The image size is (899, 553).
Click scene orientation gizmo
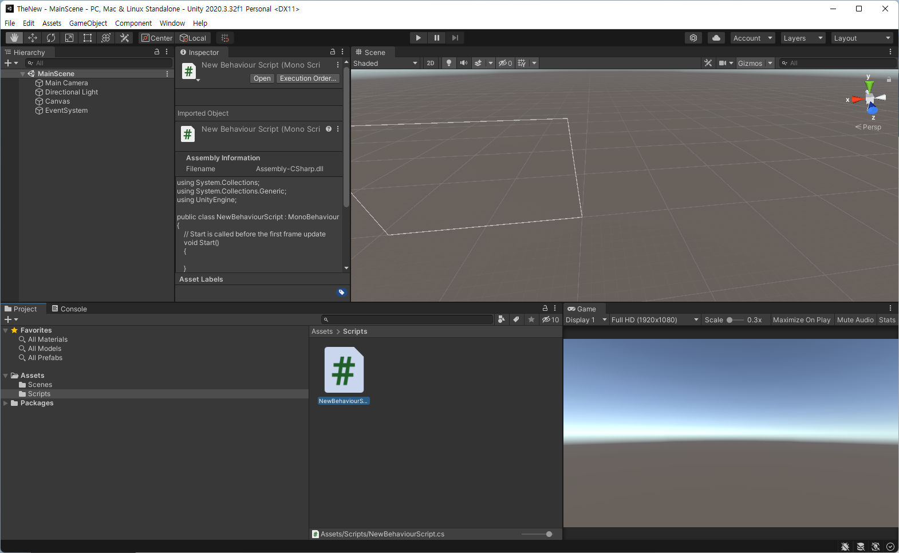[869, 98]
